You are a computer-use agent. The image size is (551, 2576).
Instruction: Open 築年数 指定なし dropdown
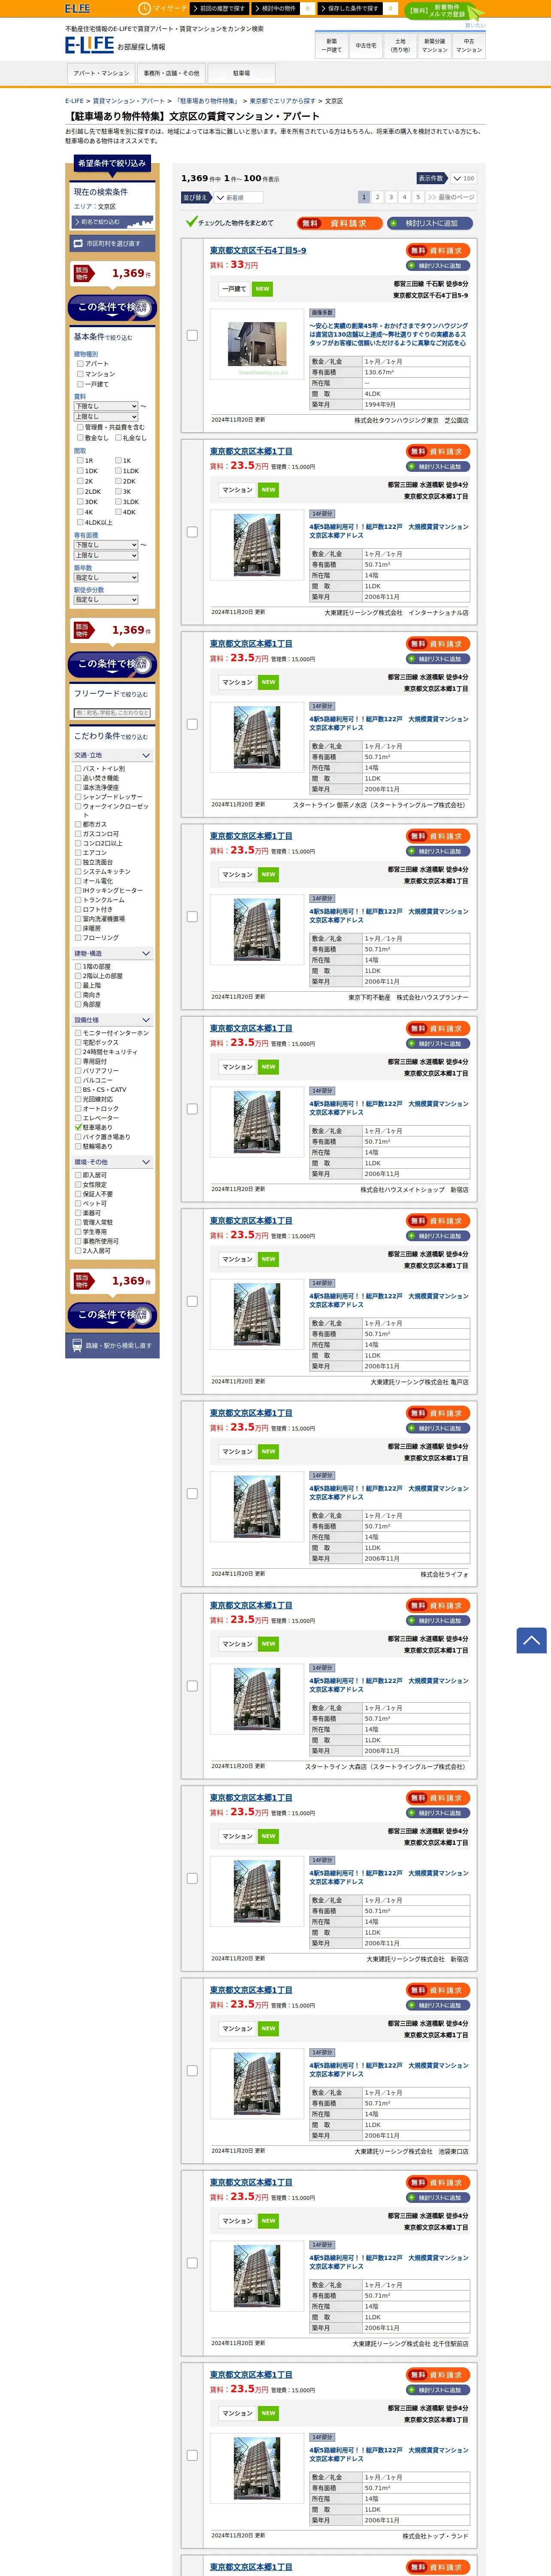coord(106,578)
